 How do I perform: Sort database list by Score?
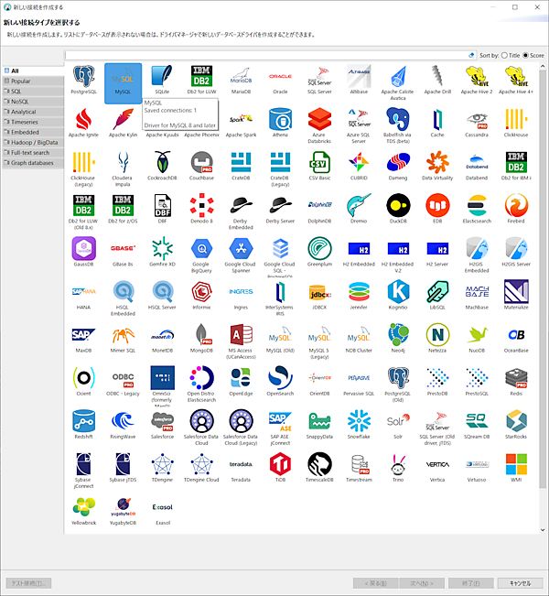(526, 55)
